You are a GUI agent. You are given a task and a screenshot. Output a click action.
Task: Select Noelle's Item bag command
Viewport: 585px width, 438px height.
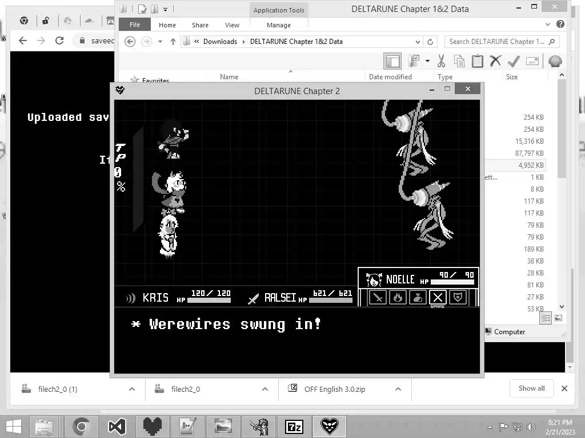[x=418, y=298]
